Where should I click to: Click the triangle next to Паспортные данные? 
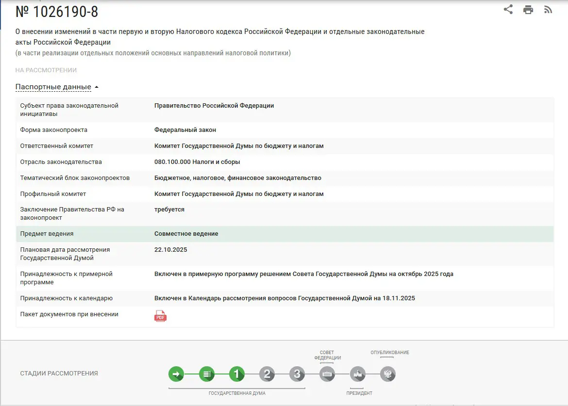[x=96, y=87]
